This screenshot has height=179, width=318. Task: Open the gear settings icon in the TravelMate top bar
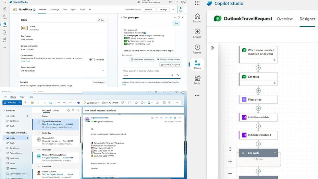(170, 2)
